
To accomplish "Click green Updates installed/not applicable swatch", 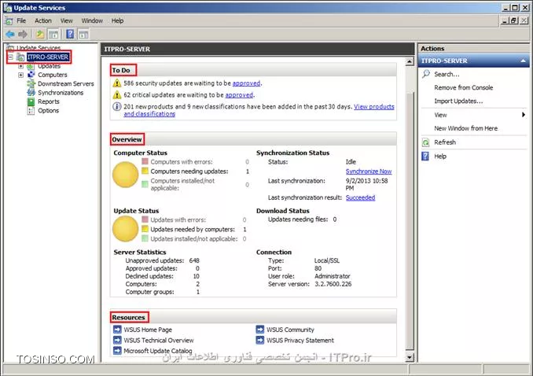I will (145, 238).
